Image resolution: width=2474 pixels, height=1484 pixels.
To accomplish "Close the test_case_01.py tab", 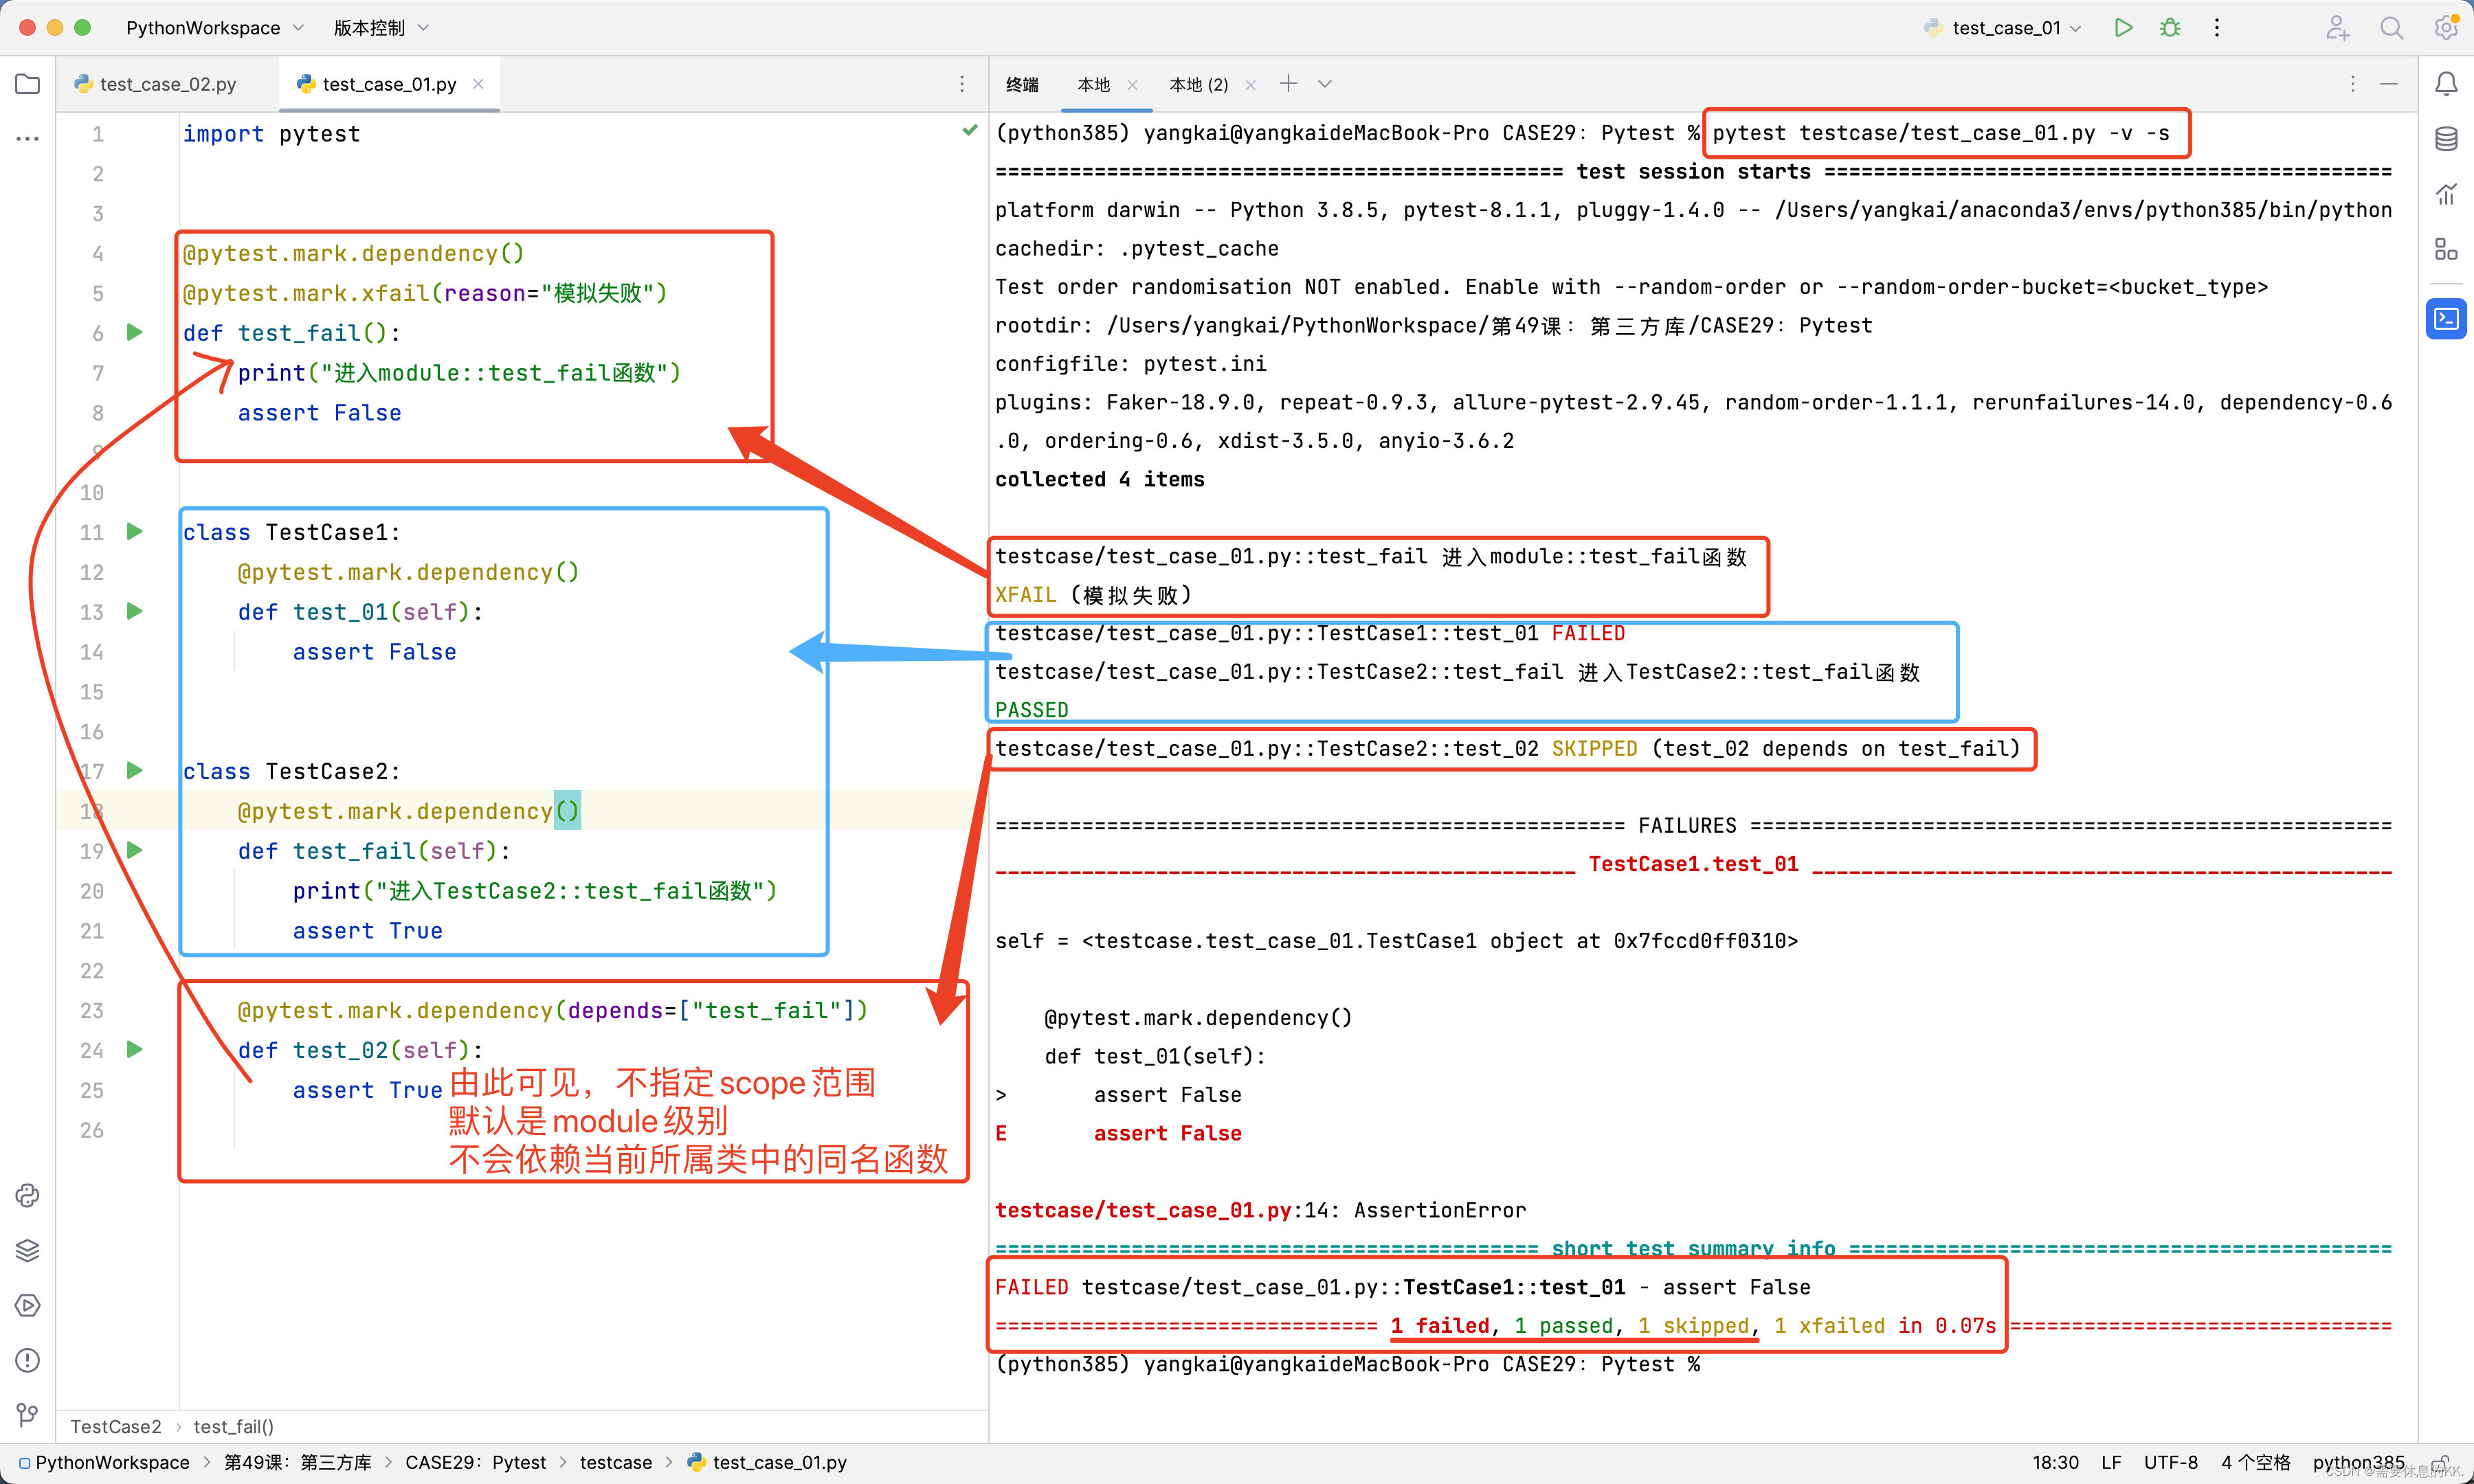I will click(x=478, y=84).
